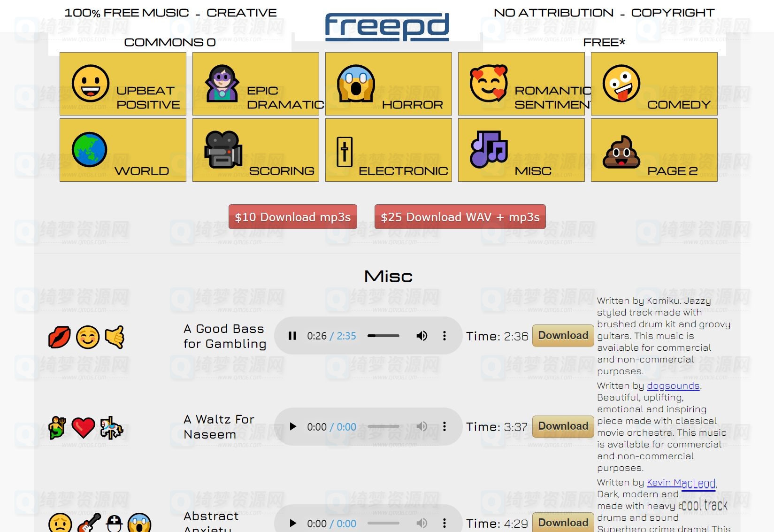Open the Horror category tile
774x532 pixels.
pyautogui.click(x=389, y=84)
